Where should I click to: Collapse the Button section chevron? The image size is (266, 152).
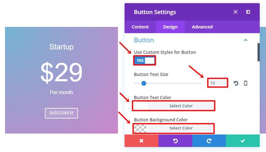[x=245, y=40]
